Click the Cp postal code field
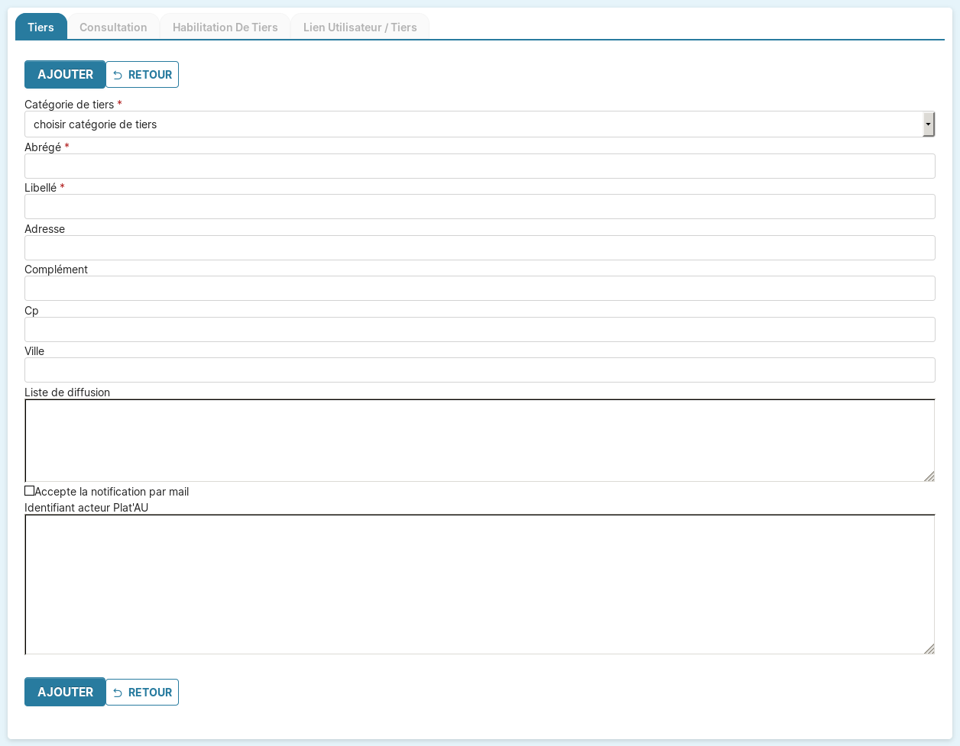The width and height of the screenshot is (960, 746). (x=479, y=329)
